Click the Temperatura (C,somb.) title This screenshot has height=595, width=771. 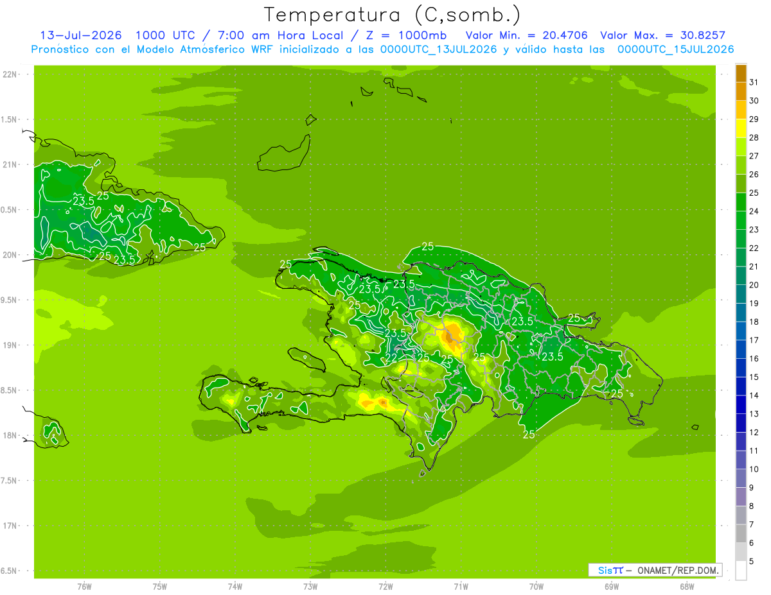pyautogui.click(x=391, y=14)
